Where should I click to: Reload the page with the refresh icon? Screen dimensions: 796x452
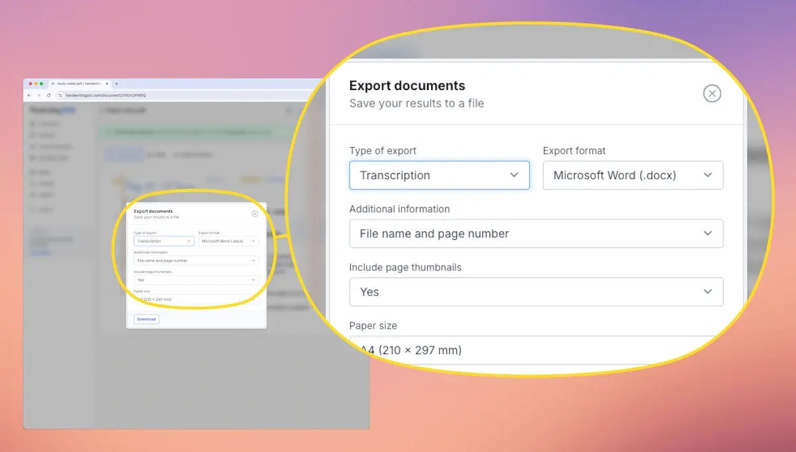click(48, 95)
